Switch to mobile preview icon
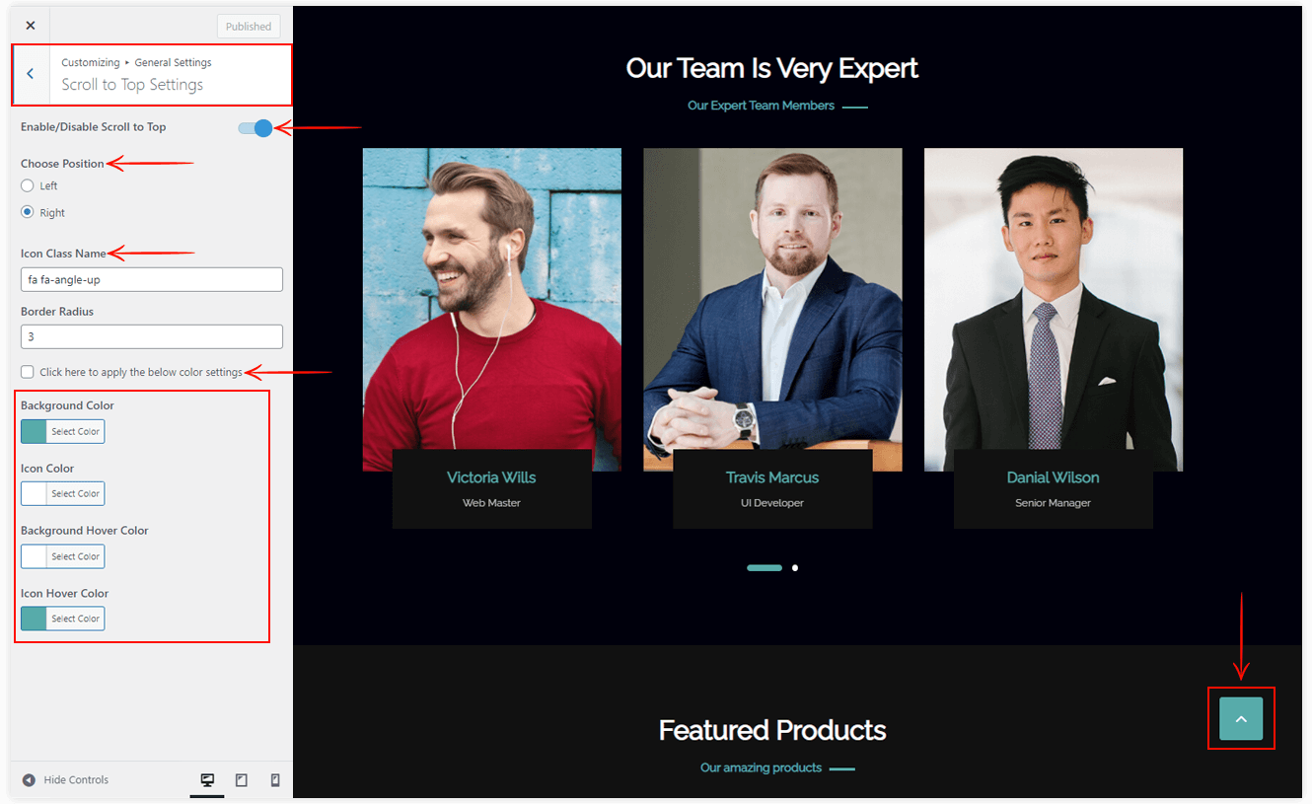 pyautogui.click(x=275, y=780)
